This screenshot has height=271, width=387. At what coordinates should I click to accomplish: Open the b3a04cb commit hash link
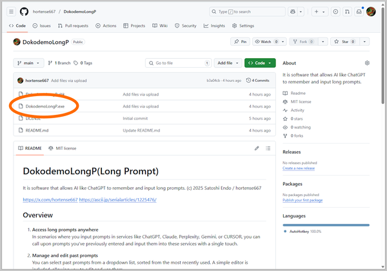point(213,81)
